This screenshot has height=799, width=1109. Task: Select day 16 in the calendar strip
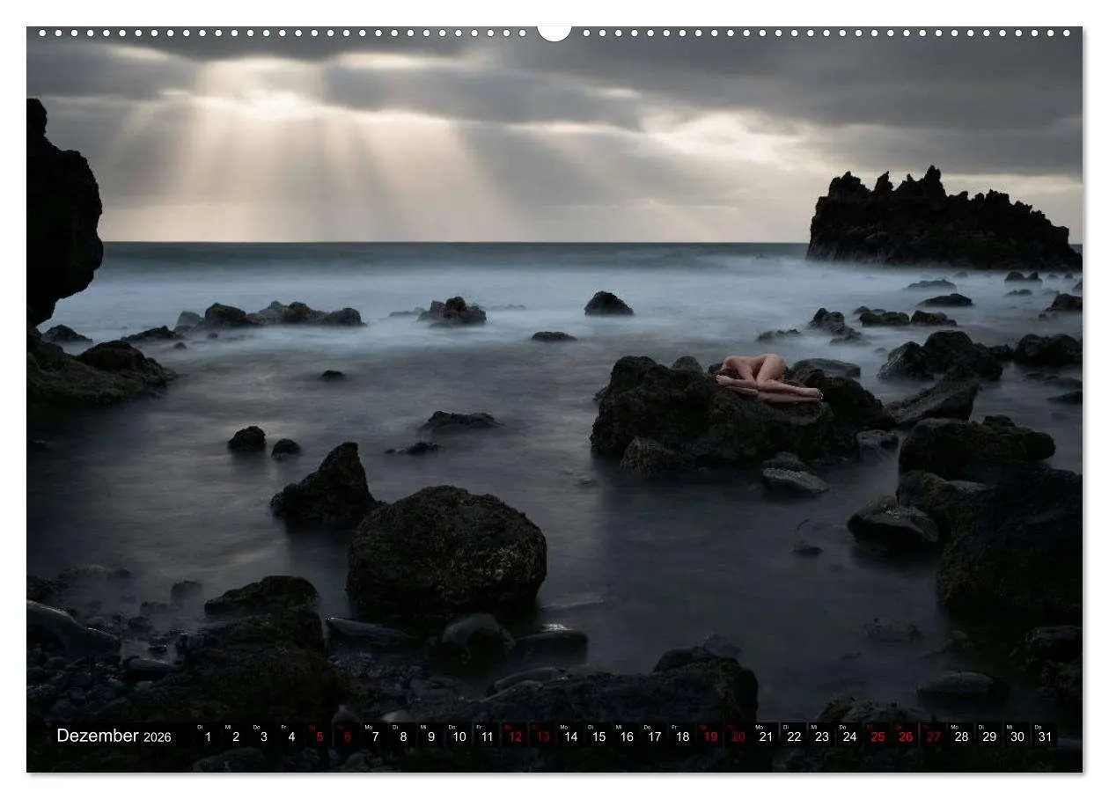coord(627,736)
